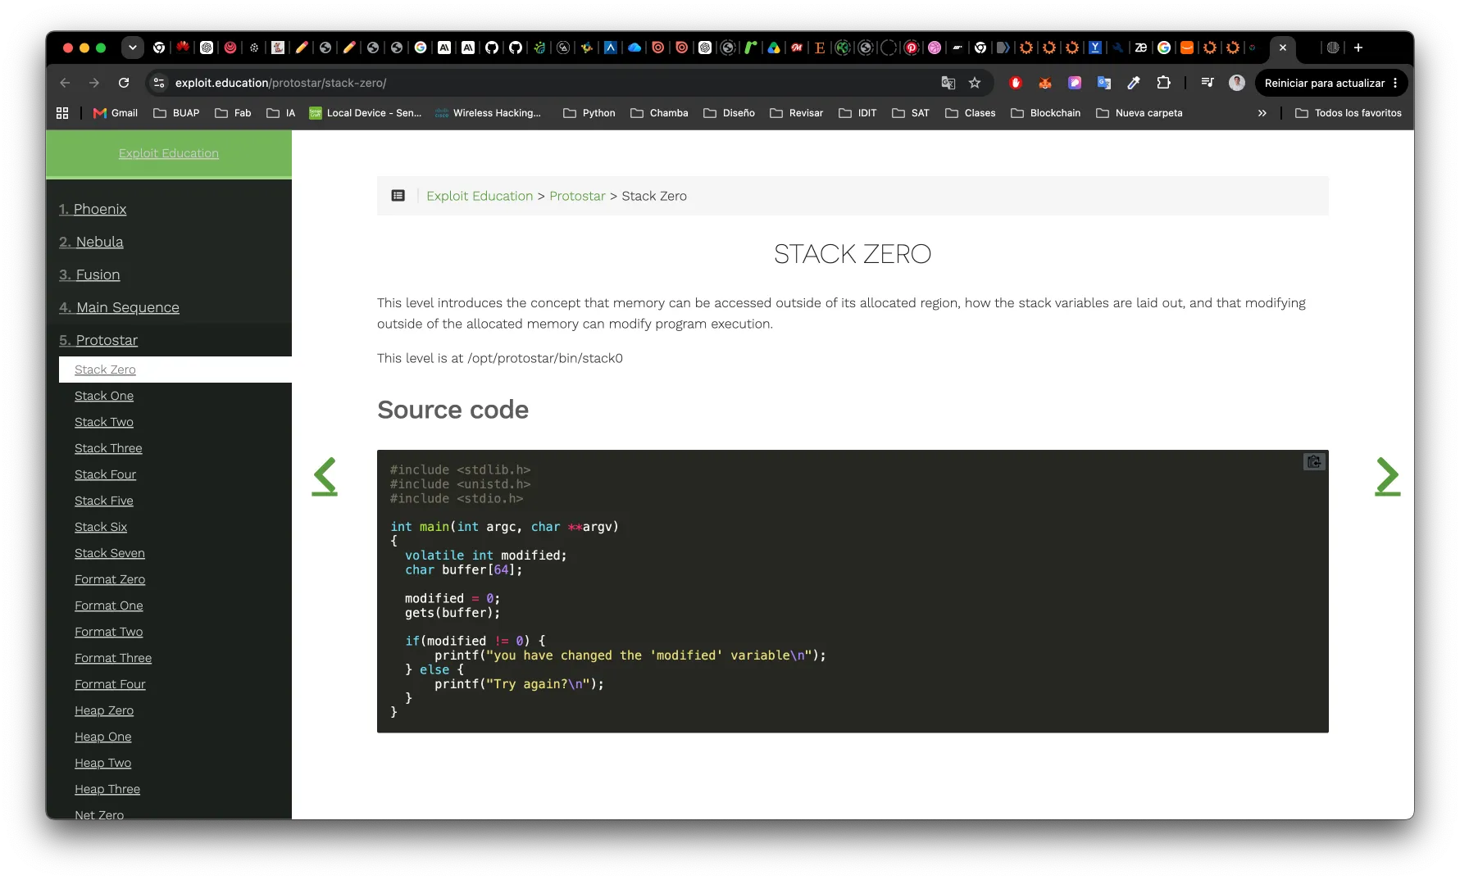Image resolution: width=1460 pixels, height=880 pixels.
Task: Expand the Todos los favoritos folder
Action: click(x=1348, y=113)
